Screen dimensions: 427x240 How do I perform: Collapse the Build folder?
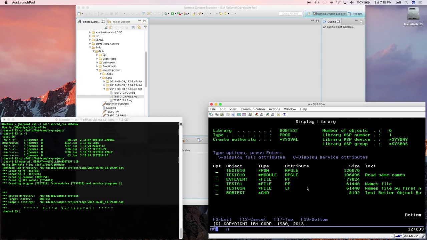90,47
